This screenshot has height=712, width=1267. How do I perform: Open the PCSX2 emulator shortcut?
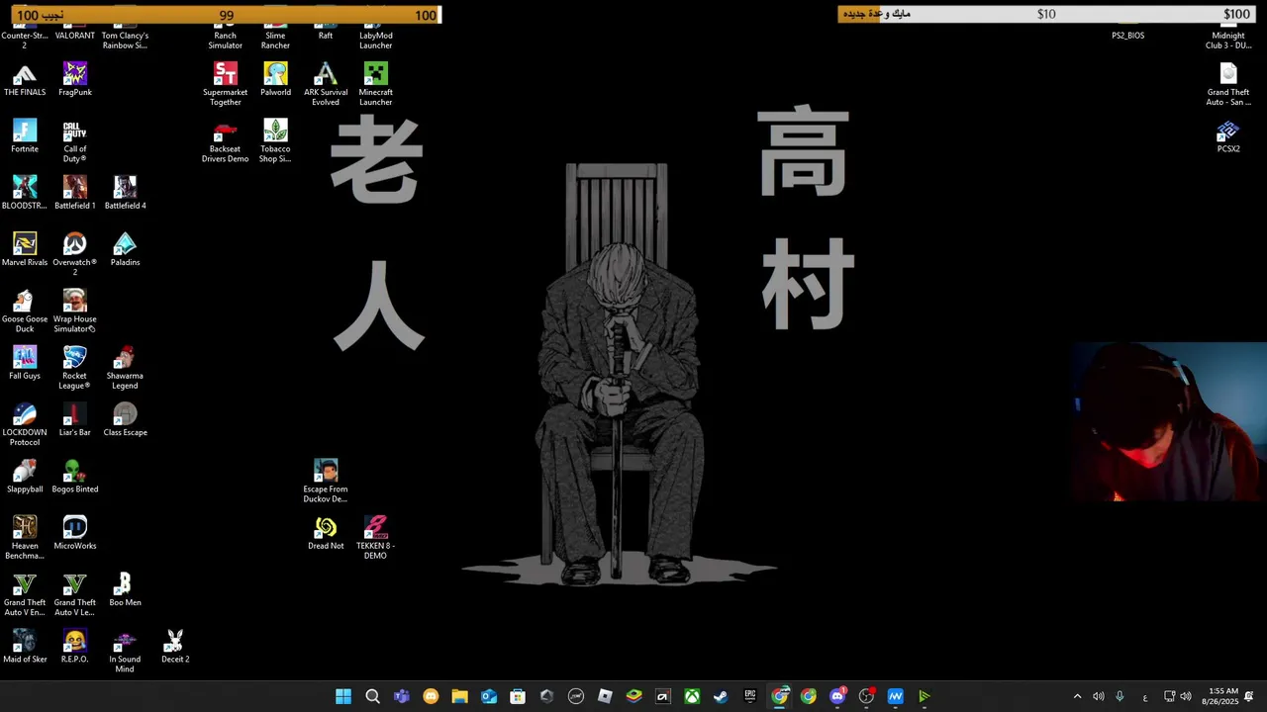(1228, 136)
